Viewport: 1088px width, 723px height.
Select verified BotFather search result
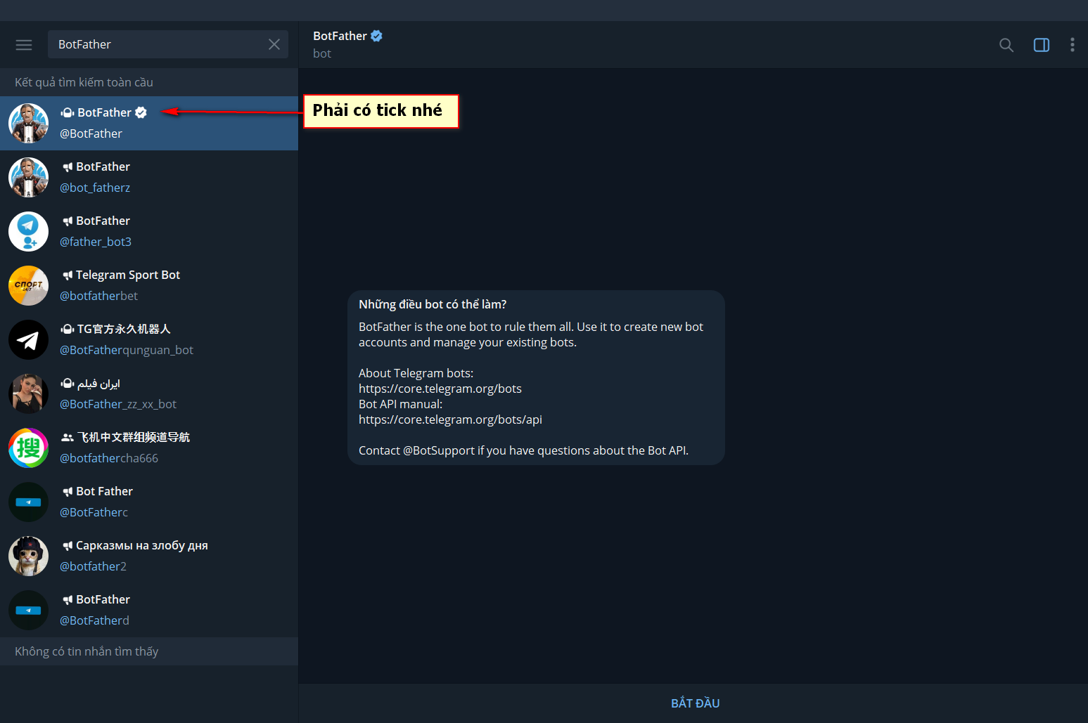(149, 123)
